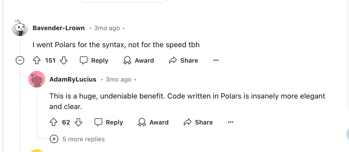The image size is (349, 152).
Task: Reply to Bavender-Lrown's comment
Action: pos(94,61)
